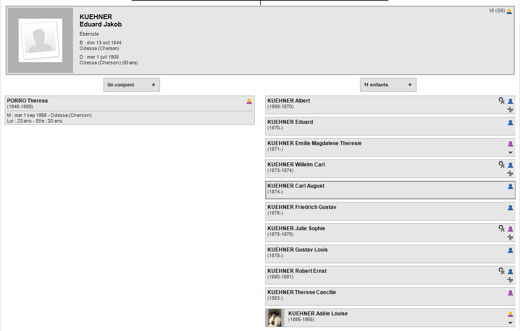Select KUEHNER Albert in the children list
This screenshot has width=520, height=331.
point(289,101)
